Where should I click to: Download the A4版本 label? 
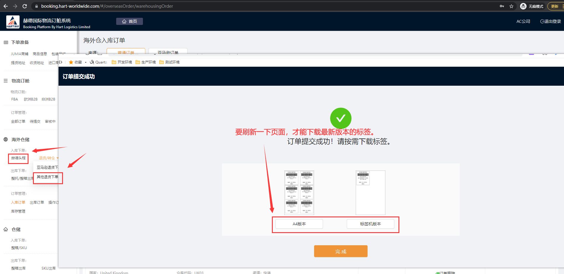pos(299,224)
